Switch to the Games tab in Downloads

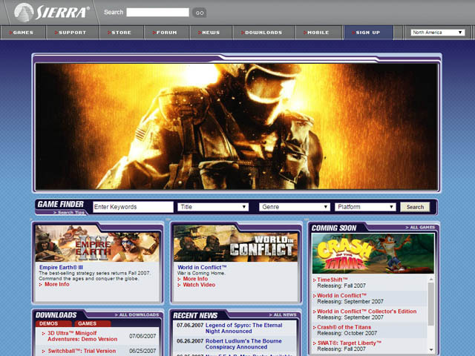coord(88,323)
